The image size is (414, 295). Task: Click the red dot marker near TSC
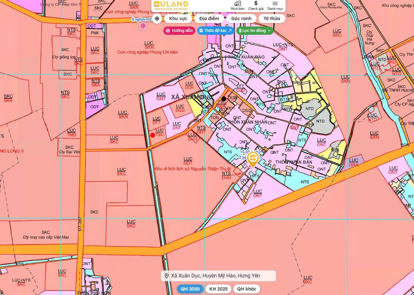[x=153, y=135]
